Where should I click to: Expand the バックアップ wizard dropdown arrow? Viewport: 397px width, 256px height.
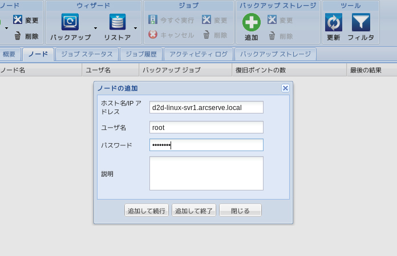coord(95,28)
